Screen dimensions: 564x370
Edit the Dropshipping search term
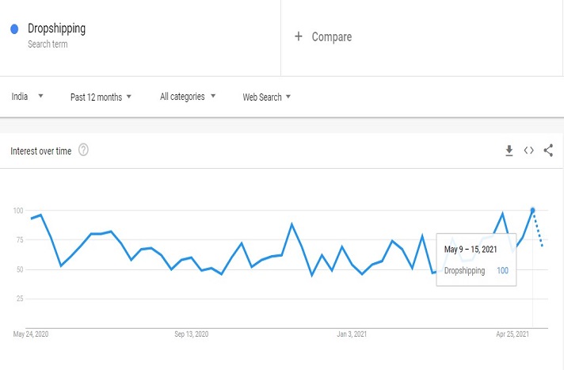coord(56,29)
